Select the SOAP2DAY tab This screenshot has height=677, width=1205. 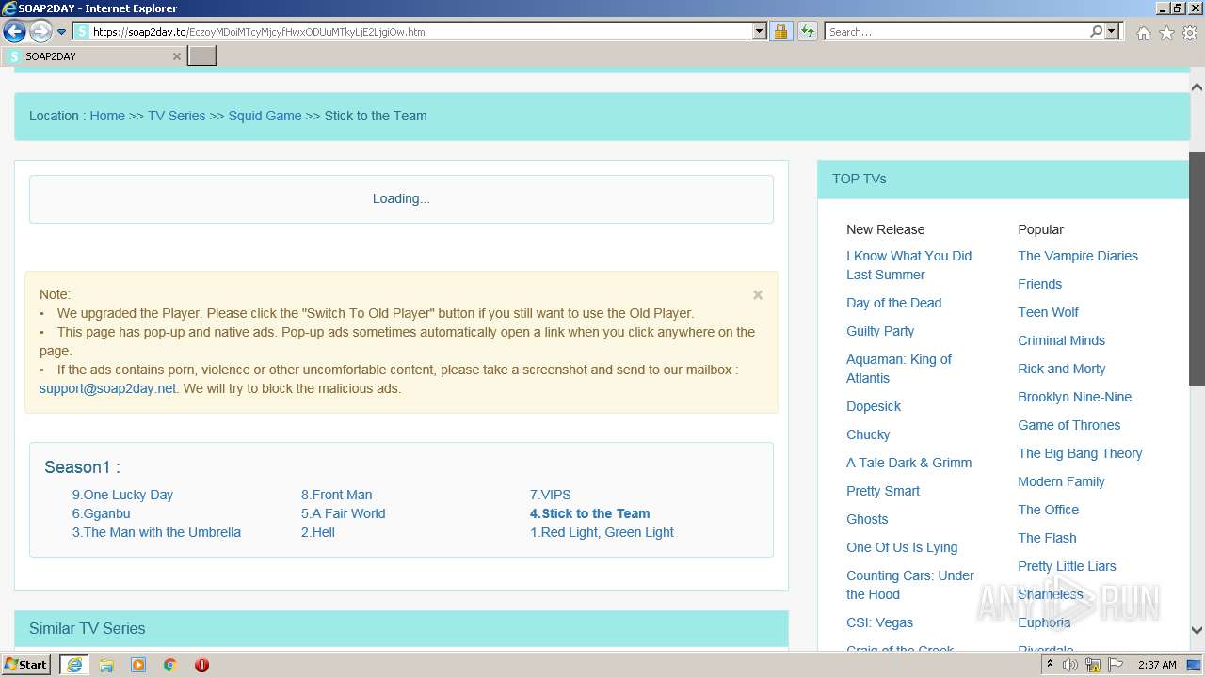point(93,56)
